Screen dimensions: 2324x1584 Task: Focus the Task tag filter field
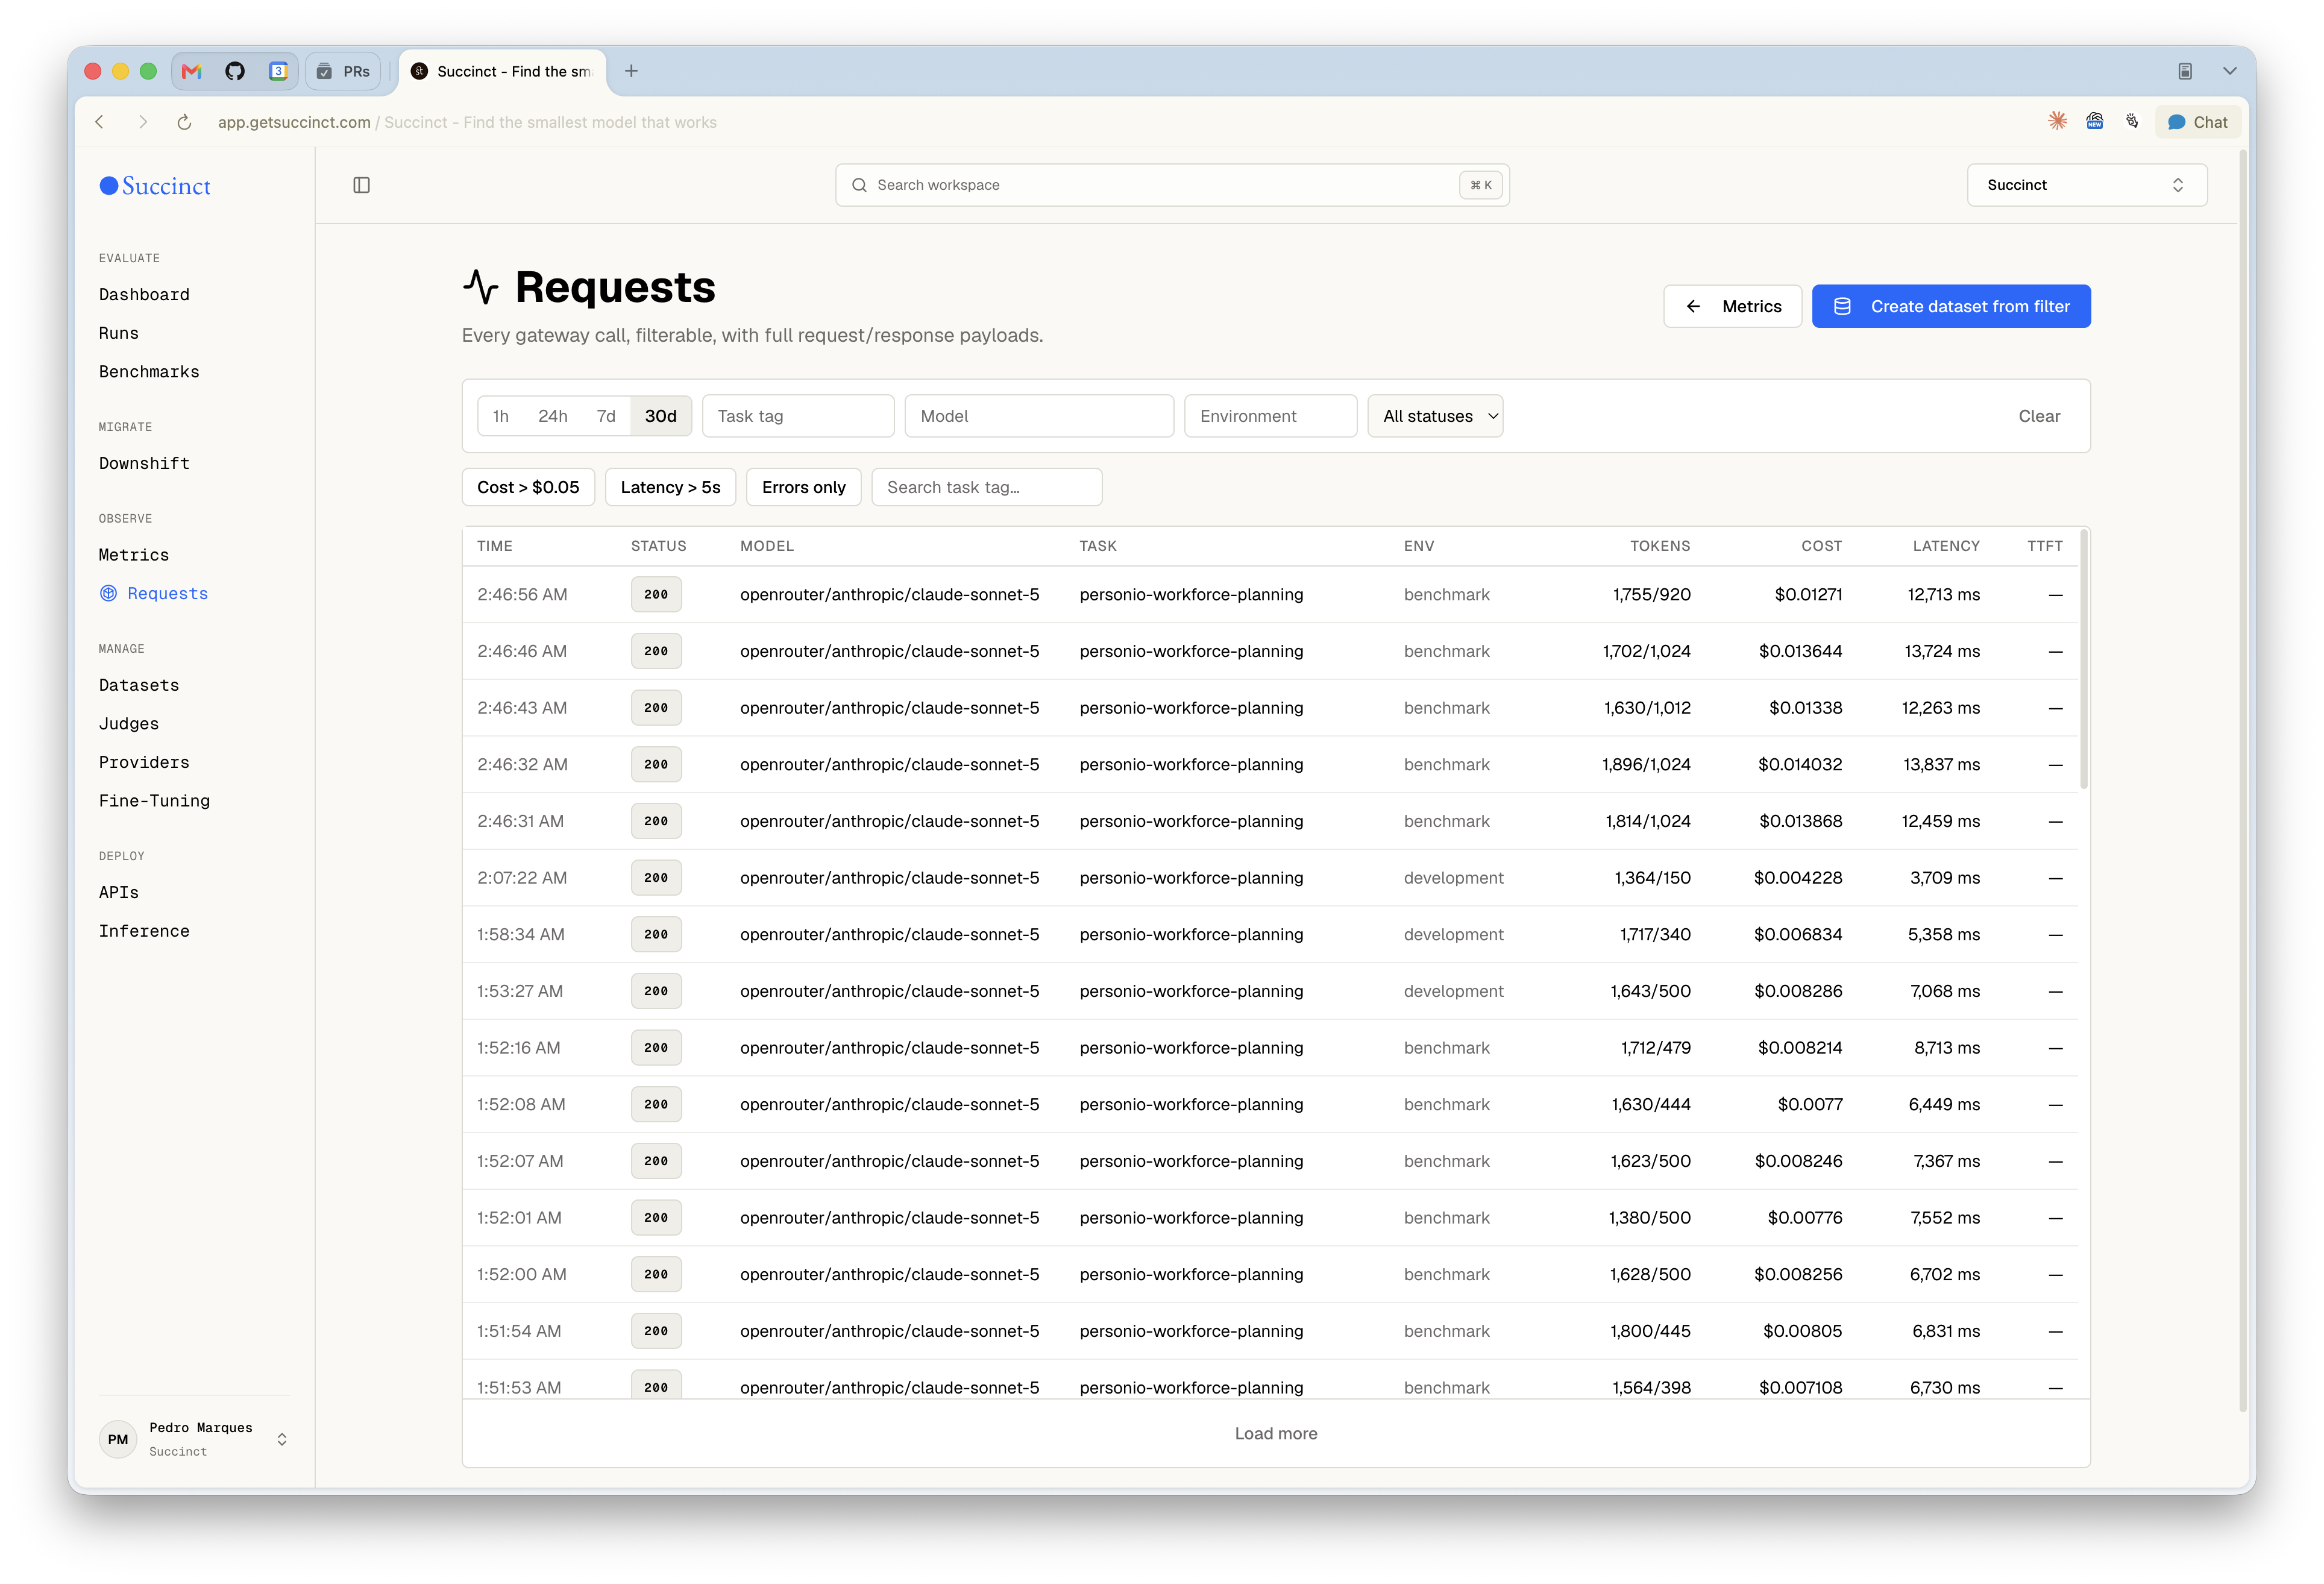[798, 416]
